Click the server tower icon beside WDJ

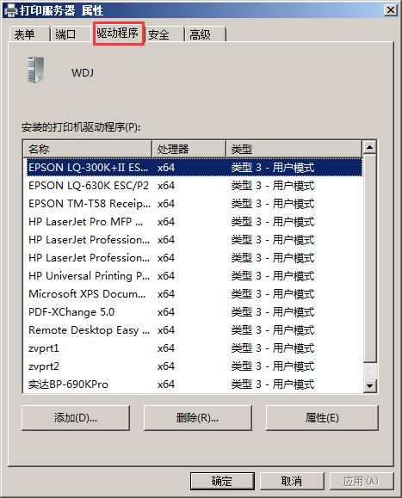[35, 70]
